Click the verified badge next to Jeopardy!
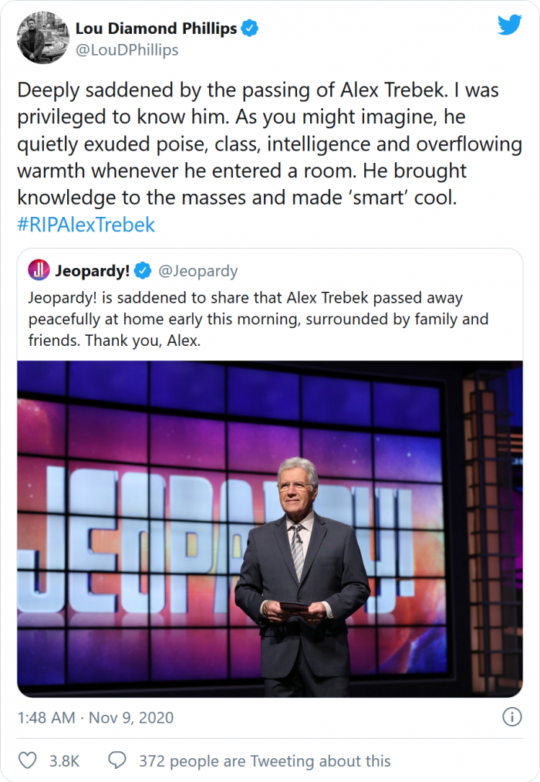 [143, 270]
